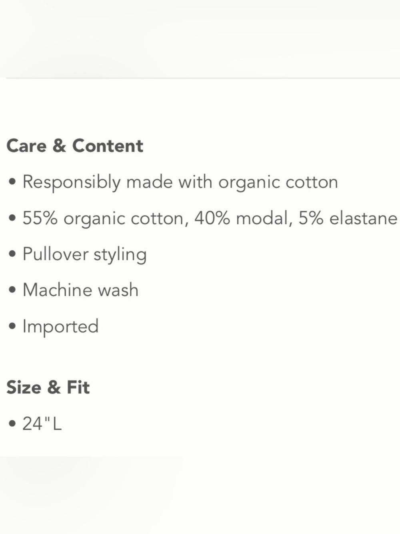Click the Imported text
Viewport: 400px width, 534px height.
(60, 326)
